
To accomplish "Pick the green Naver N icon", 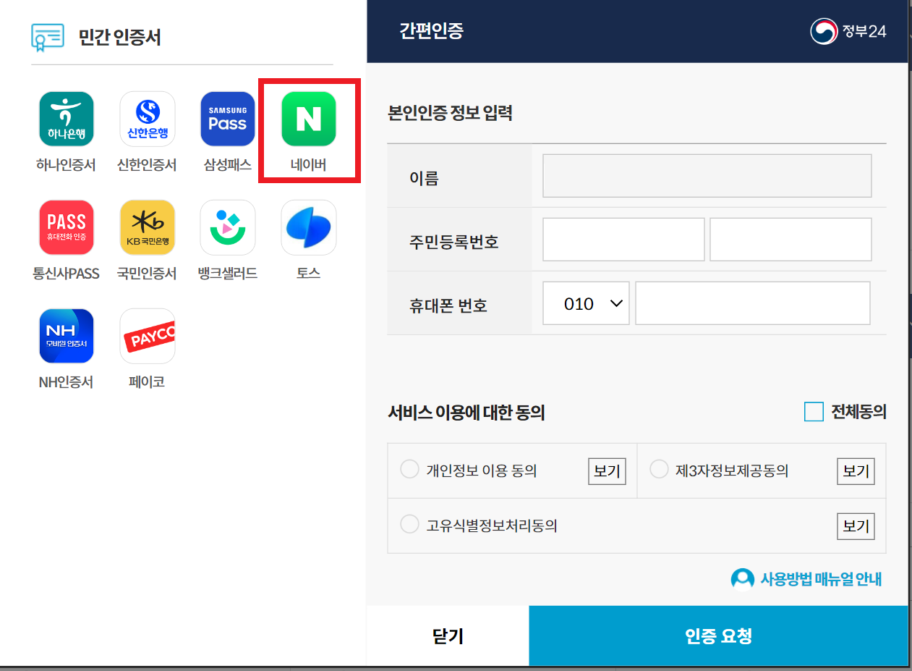I will click(309, 119).
